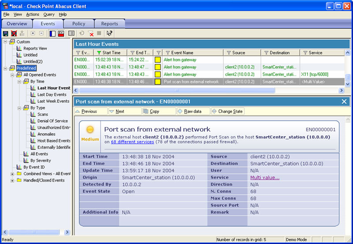This screenshot has width=353, height=244.
Task: Collapse the By Time node
Action: point(19,81)
